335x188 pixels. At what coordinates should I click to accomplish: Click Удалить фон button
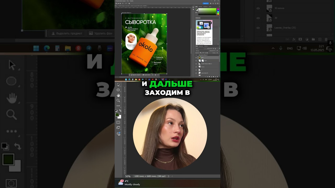(x=146, y=75)
